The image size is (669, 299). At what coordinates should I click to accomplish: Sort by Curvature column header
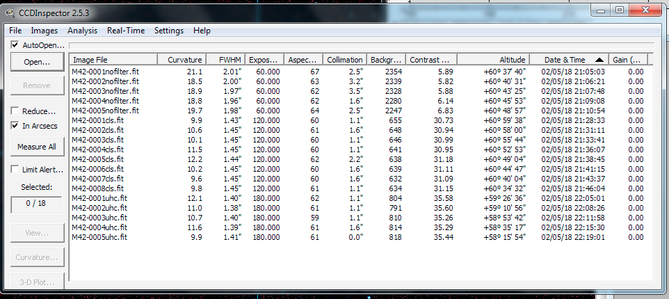pyautogui.click(x=182, y=60)
